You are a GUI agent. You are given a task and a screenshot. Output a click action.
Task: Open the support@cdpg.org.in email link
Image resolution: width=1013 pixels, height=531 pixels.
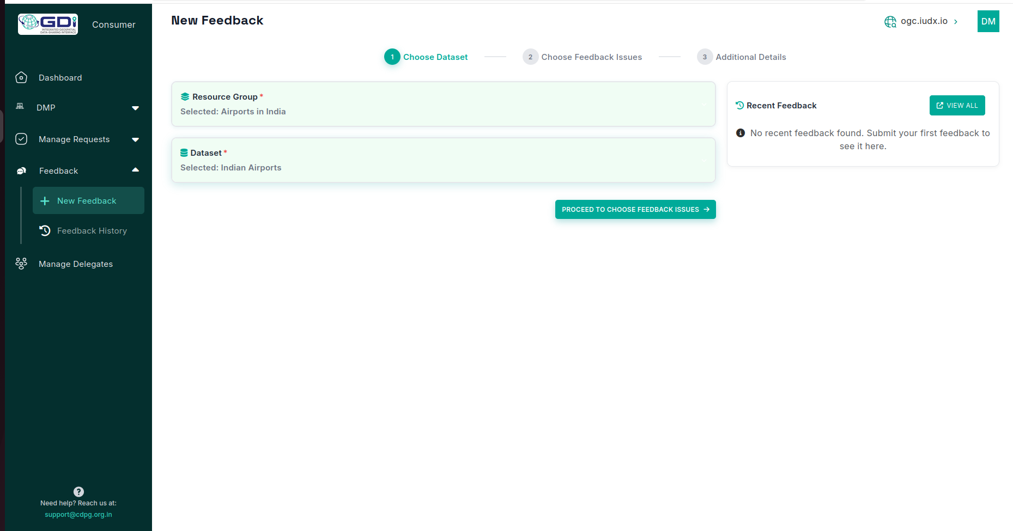[x=78, y=515]
